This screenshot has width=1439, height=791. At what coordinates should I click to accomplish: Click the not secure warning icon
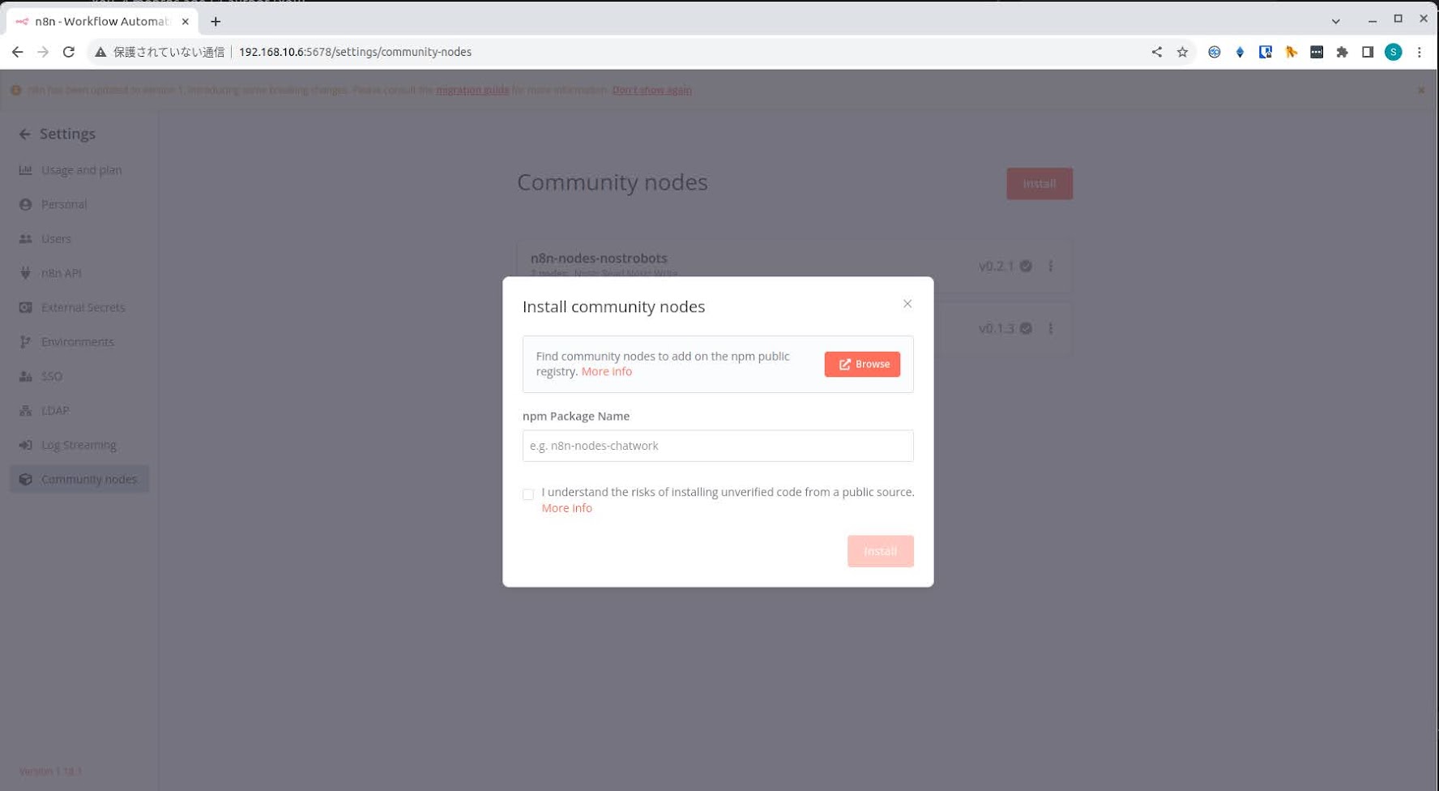pyautogui.click(x=100, y=52)
